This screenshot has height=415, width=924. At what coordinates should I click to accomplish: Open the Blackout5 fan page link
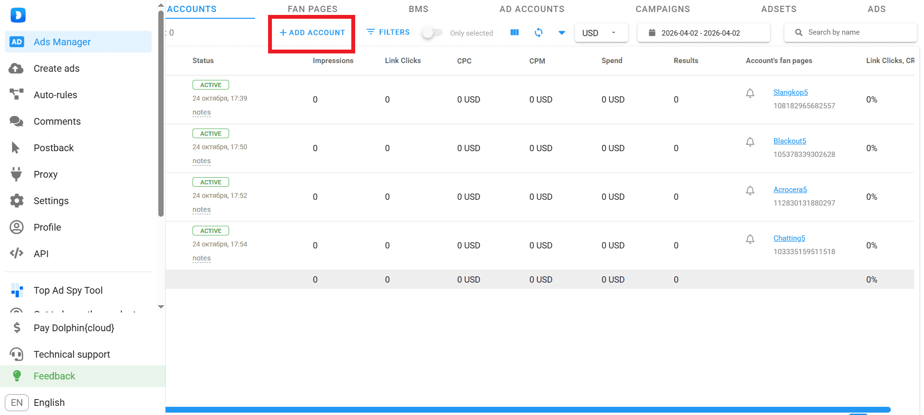[x=789, y=141]
